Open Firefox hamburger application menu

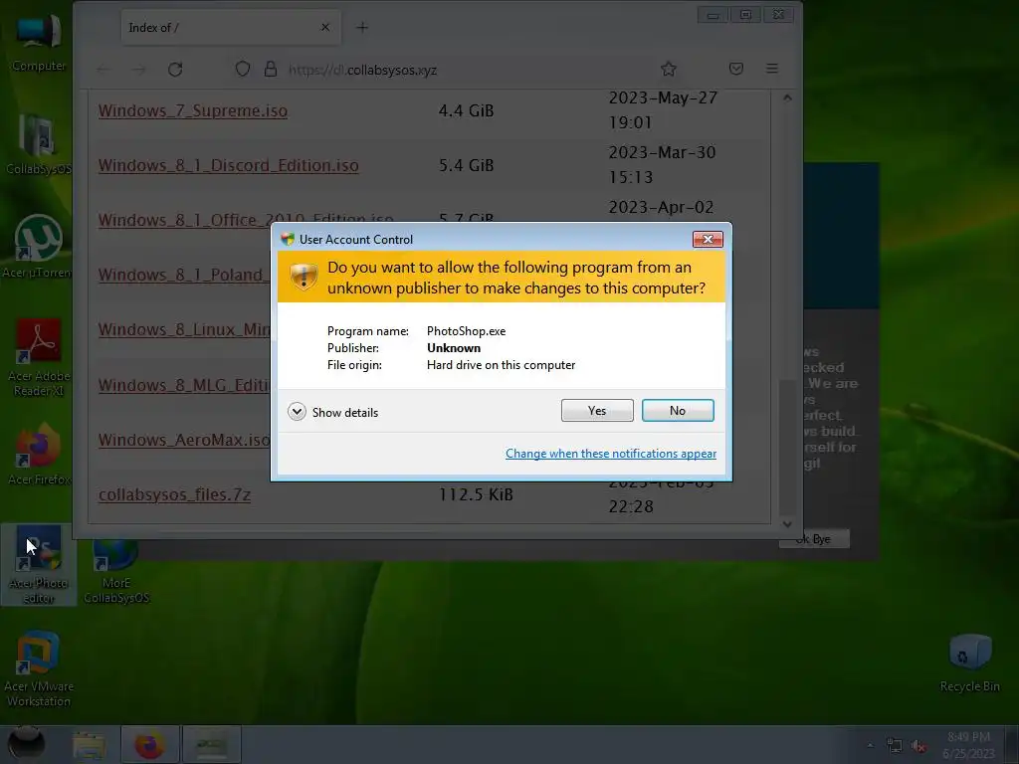pos(772,69)
